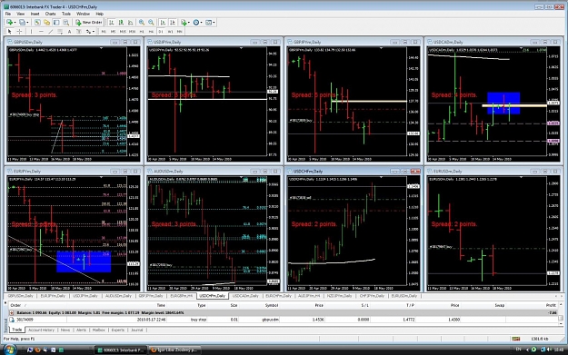Expand the Periods dropdown arrow
The image size is (568, 355).
(202, 23)
